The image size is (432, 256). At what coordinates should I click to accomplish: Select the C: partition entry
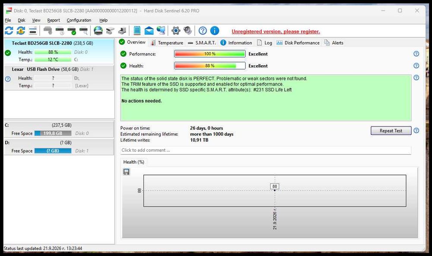coord(59,129)
